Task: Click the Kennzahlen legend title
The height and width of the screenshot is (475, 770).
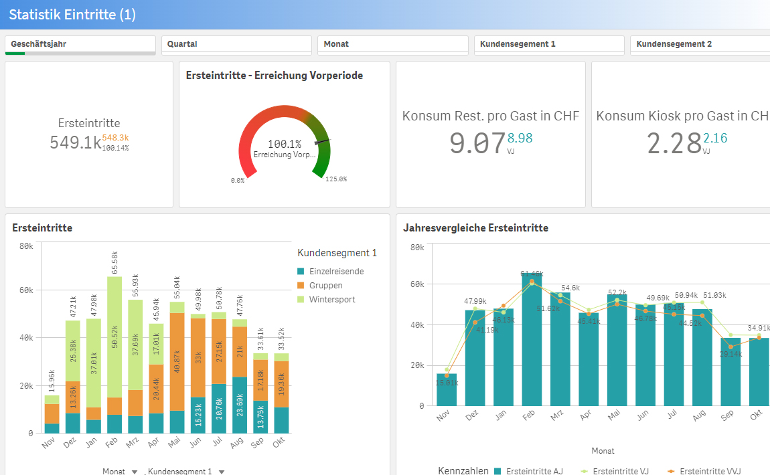Action: [x=463, y=470]
